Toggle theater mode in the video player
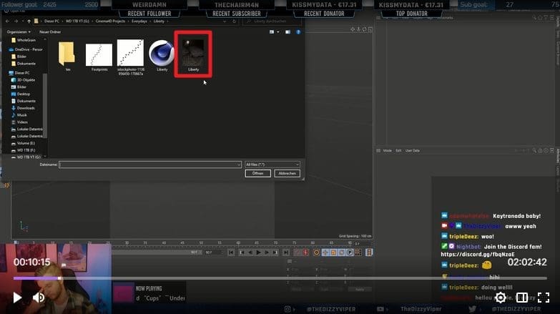This screenshot has width=560, height=314. coord(522,298)
